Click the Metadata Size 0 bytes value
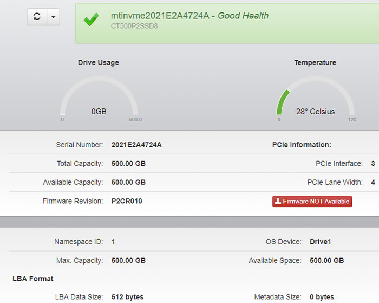The width and height of the screenshot is (379, 303). coord(322,297)
